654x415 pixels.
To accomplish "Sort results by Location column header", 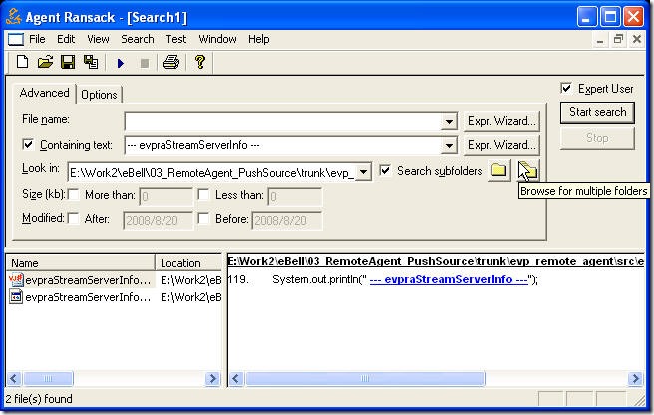I will click(x=188, y=263).
